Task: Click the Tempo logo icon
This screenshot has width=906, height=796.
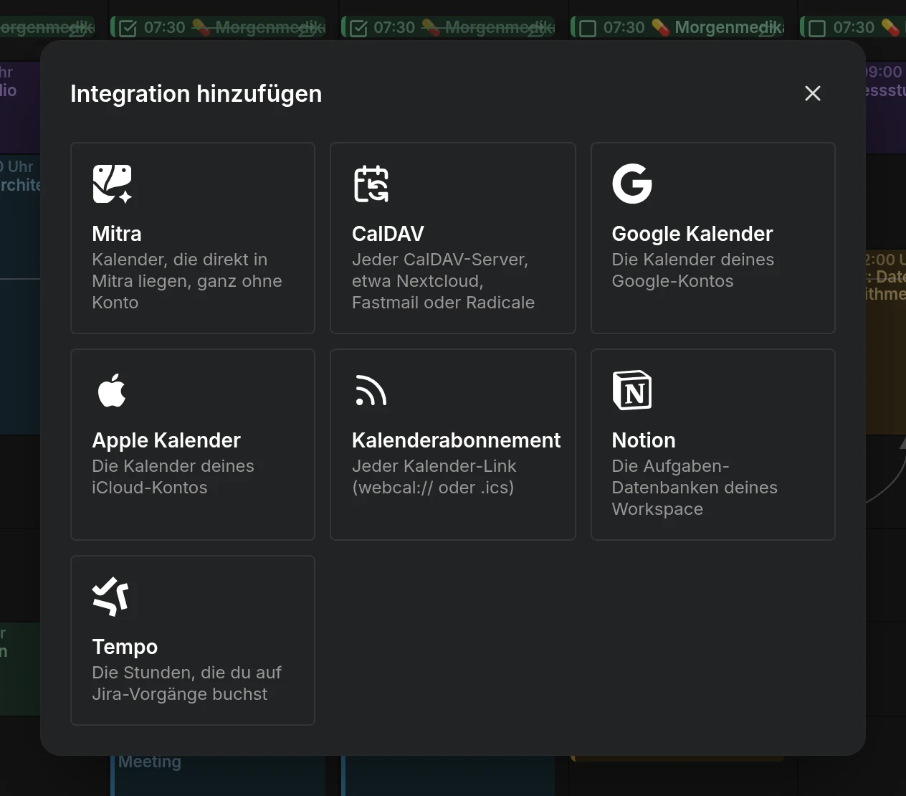Action: point(111,597)
